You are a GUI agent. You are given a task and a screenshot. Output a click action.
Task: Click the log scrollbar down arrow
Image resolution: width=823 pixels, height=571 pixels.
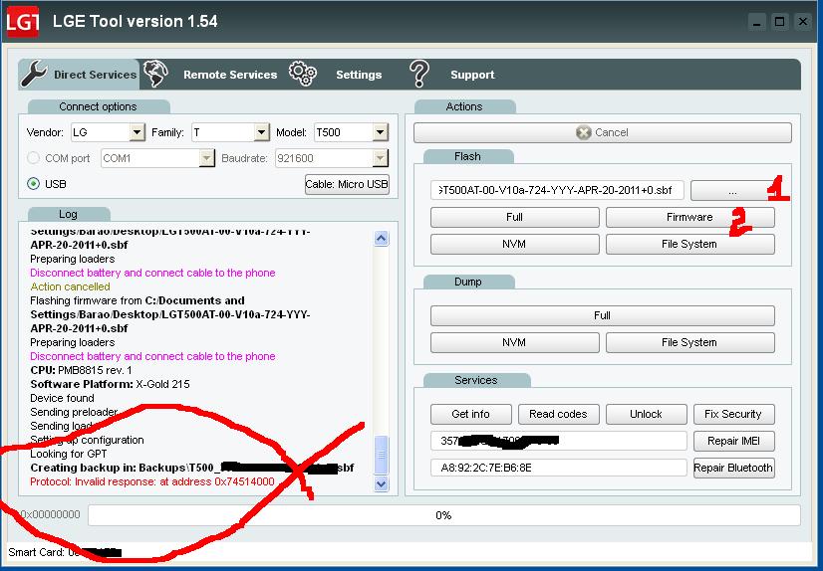[381, 483]
